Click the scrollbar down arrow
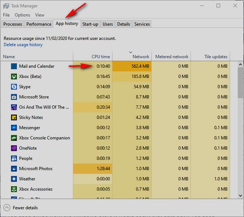The image size is (244, 217). pos(240,196)
